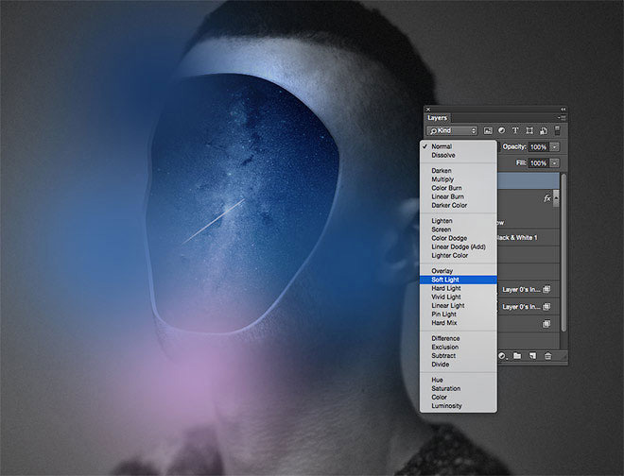Select the highlighted top layer row

[x=529, y=181]
